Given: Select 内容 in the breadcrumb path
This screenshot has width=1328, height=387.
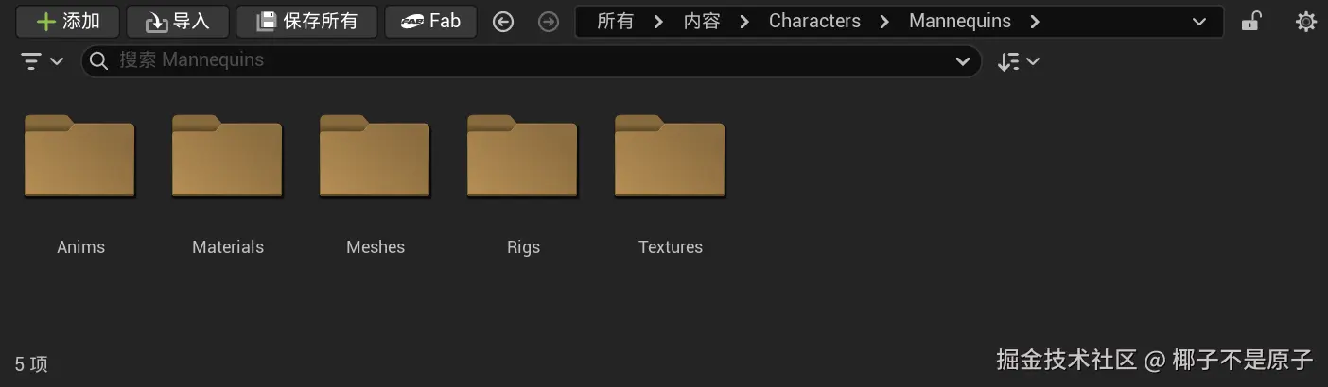Looking at the screenshot, I should tap(701, 21).
